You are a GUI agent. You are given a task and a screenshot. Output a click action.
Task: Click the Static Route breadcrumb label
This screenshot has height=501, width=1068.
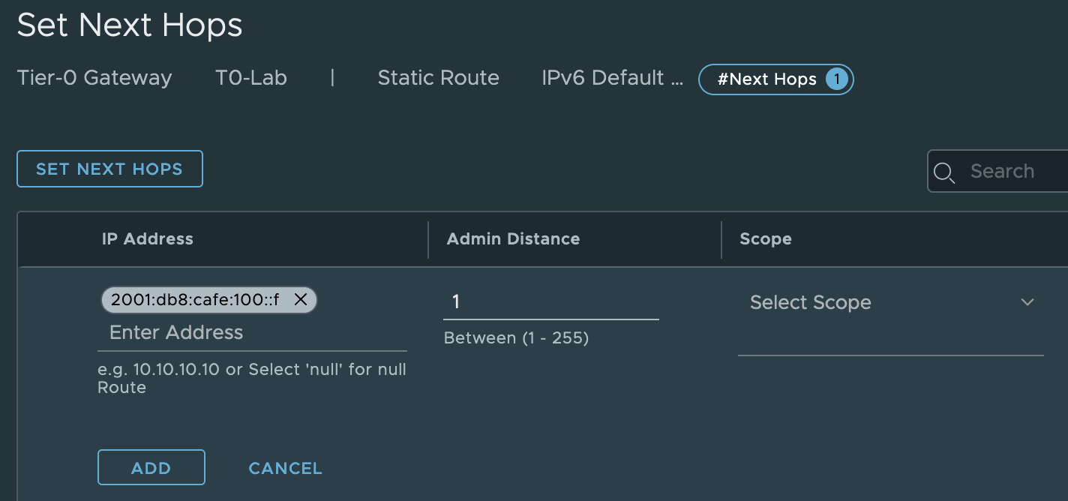[438, 78]
